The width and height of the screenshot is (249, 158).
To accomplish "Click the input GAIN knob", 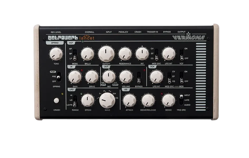I will coord(75,77).
